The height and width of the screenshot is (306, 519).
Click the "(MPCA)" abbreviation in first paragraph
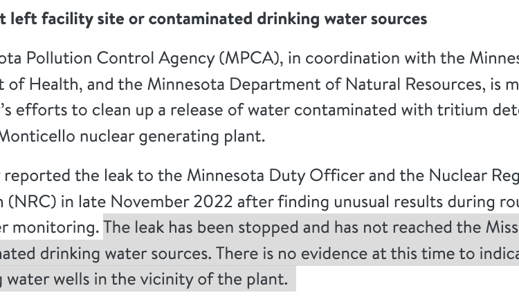251,58
